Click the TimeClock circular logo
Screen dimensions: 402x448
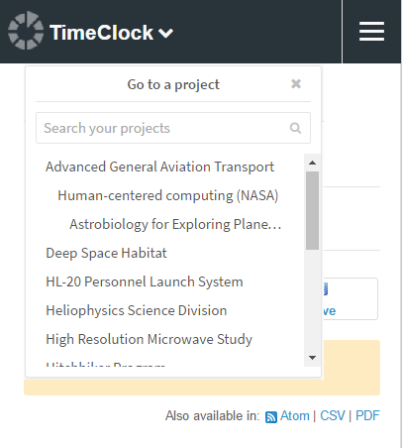(x=26, y=31)
